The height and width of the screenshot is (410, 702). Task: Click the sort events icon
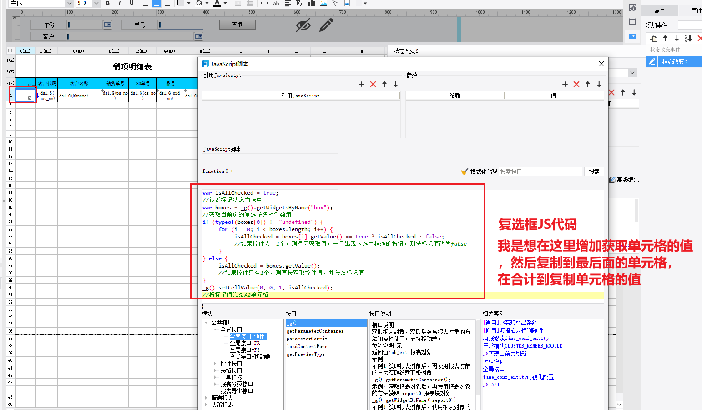tap(688, 38)
